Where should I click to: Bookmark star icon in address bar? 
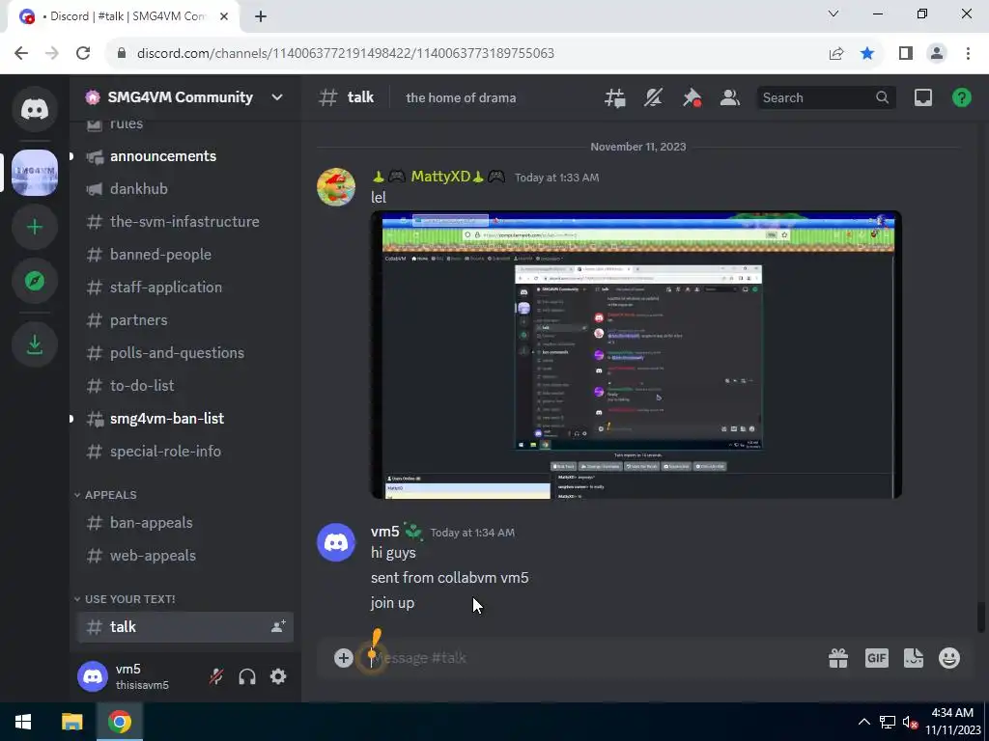tap(867, 54)
